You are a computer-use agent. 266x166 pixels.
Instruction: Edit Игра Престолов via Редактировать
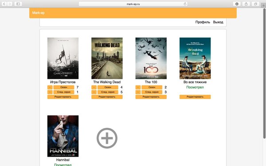(x=63, y=97)
